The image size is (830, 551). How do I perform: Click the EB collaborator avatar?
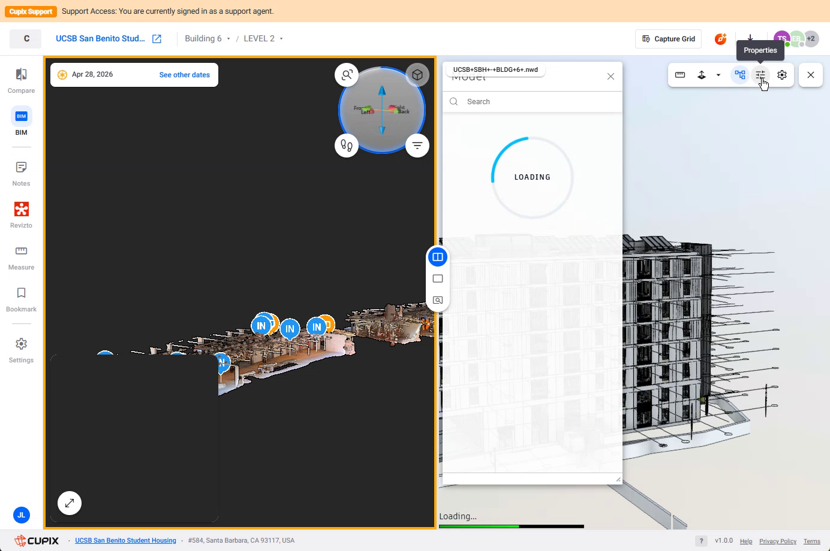pyautogui.click(x=796, y=39)
